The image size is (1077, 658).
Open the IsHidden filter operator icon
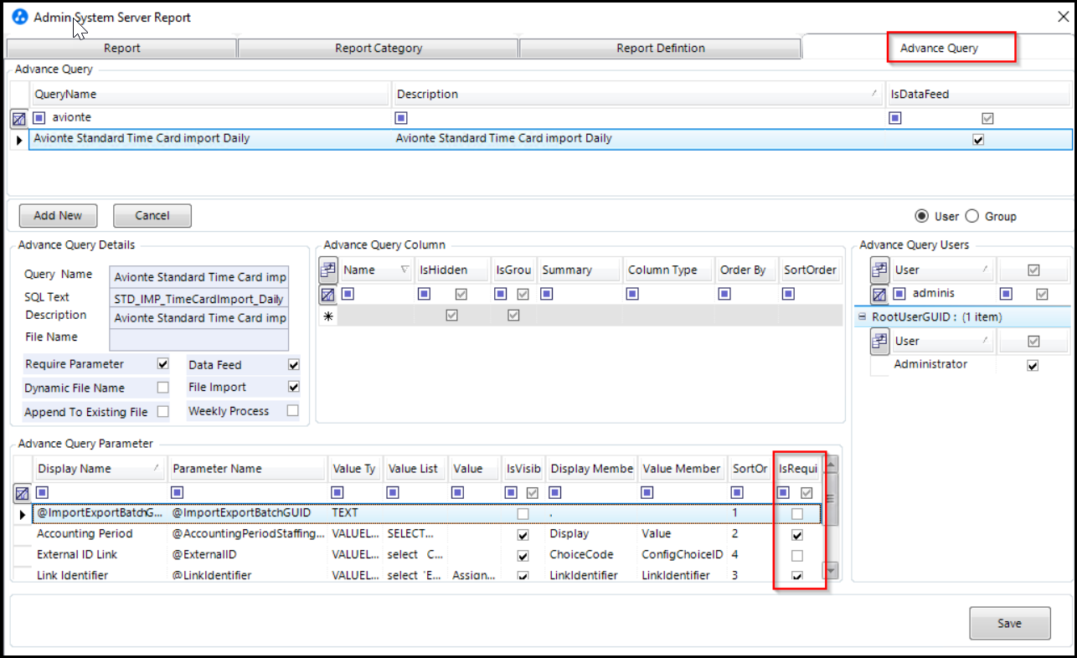425,294
